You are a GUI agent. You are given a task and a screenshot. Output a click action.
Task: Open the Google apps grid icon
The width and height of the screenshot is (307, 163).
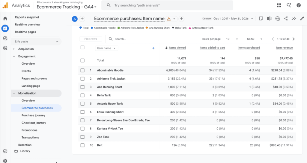(x=279, y=5)
